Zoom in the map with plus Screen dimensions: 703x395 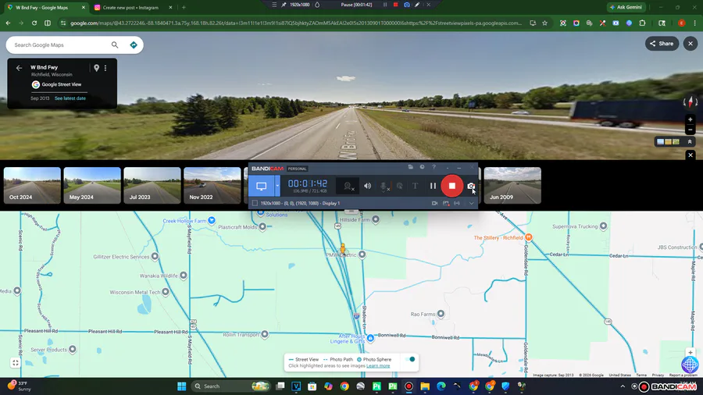pyautogui.click(x=691, y=352)
